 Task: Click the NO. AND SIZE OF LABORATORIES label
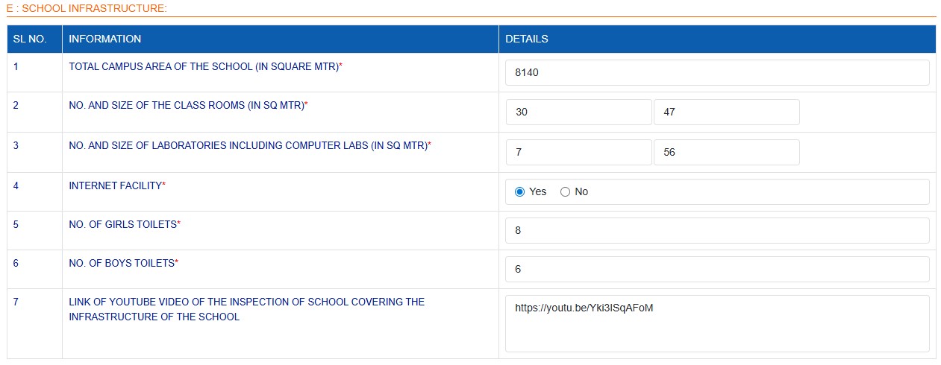coord(248,145)
